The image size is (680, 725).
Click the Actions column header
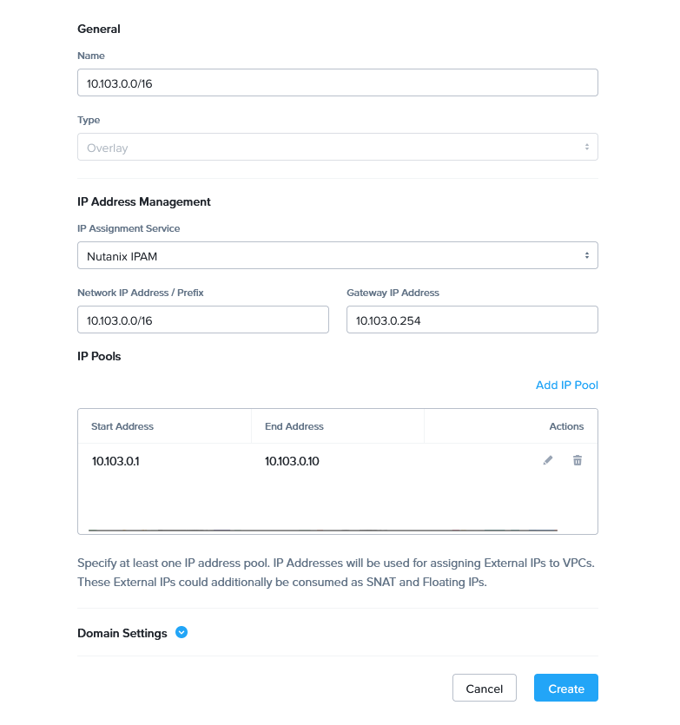pyautogui.click(x=566, y=426)
